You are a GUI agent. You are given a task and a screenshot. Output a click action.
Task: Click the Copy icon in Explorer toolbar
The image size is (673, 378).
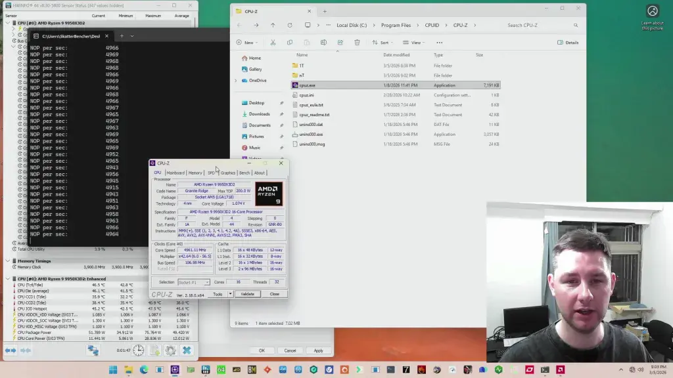tap(290, 42)
